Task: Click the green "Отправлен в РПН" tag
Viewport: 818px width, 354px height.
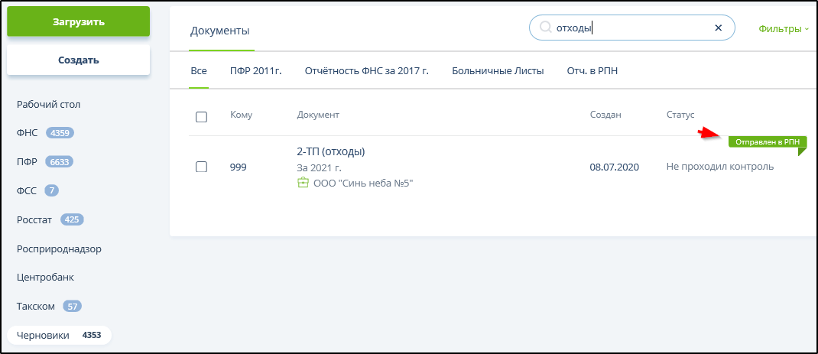Action: point(766,142)
